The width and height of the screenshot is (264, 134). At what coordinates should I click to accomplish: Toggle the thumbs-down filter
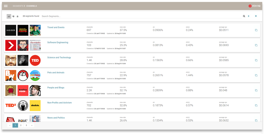(x=13, y=17)
